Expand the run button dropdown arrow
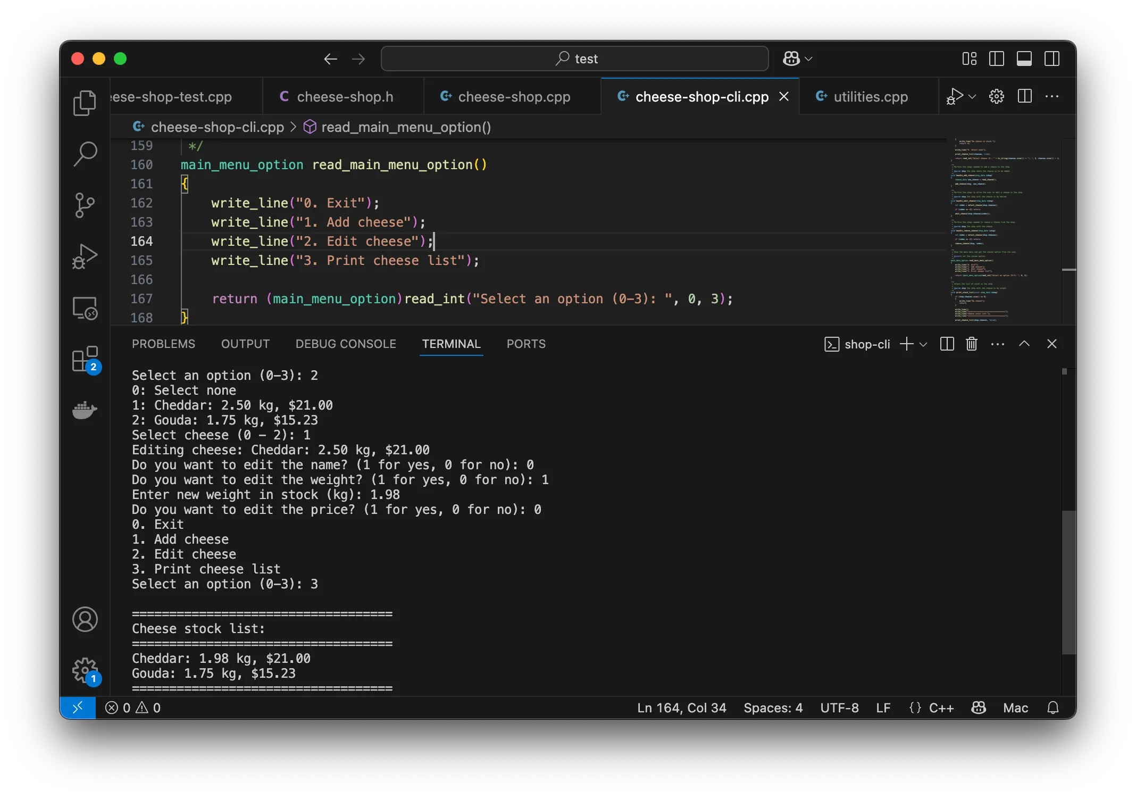This screenshot has height=798, width=1136. point(972,96)
